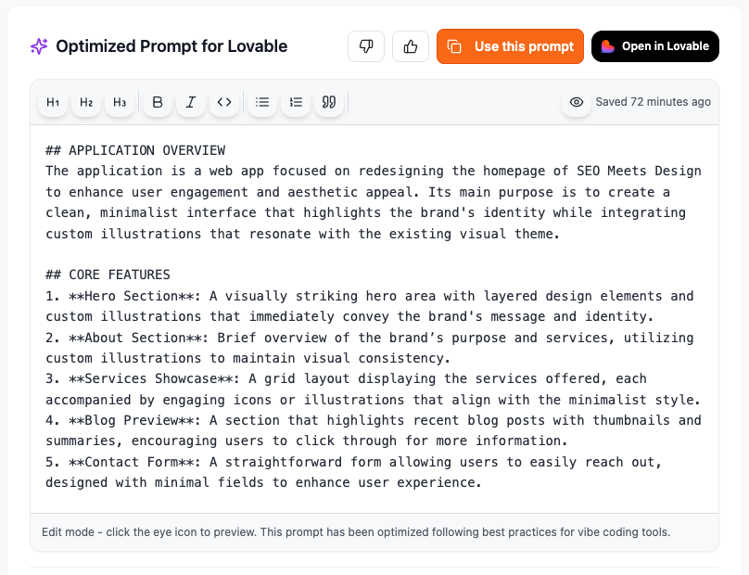749x575 pixels.
Task: Apply Heading 3 formatting
Action: (120, 102)
